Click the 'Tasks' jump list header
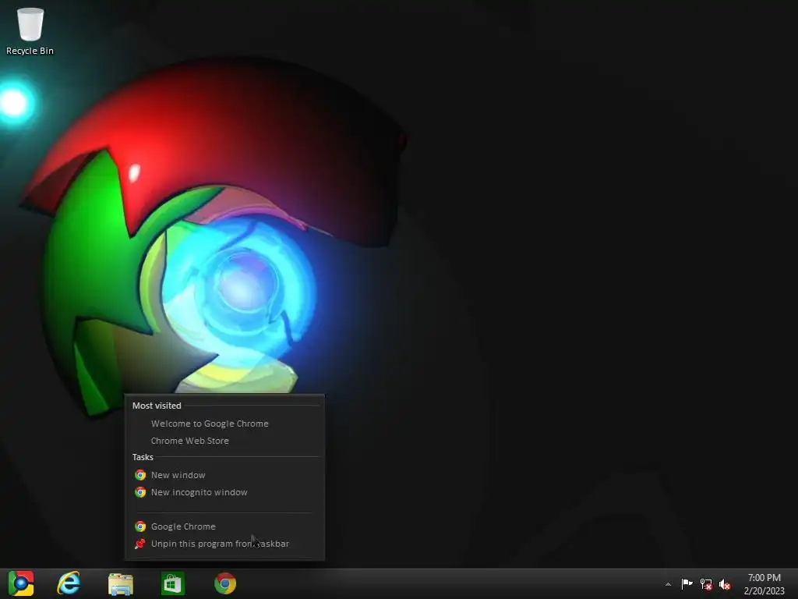 coord(143,457)
